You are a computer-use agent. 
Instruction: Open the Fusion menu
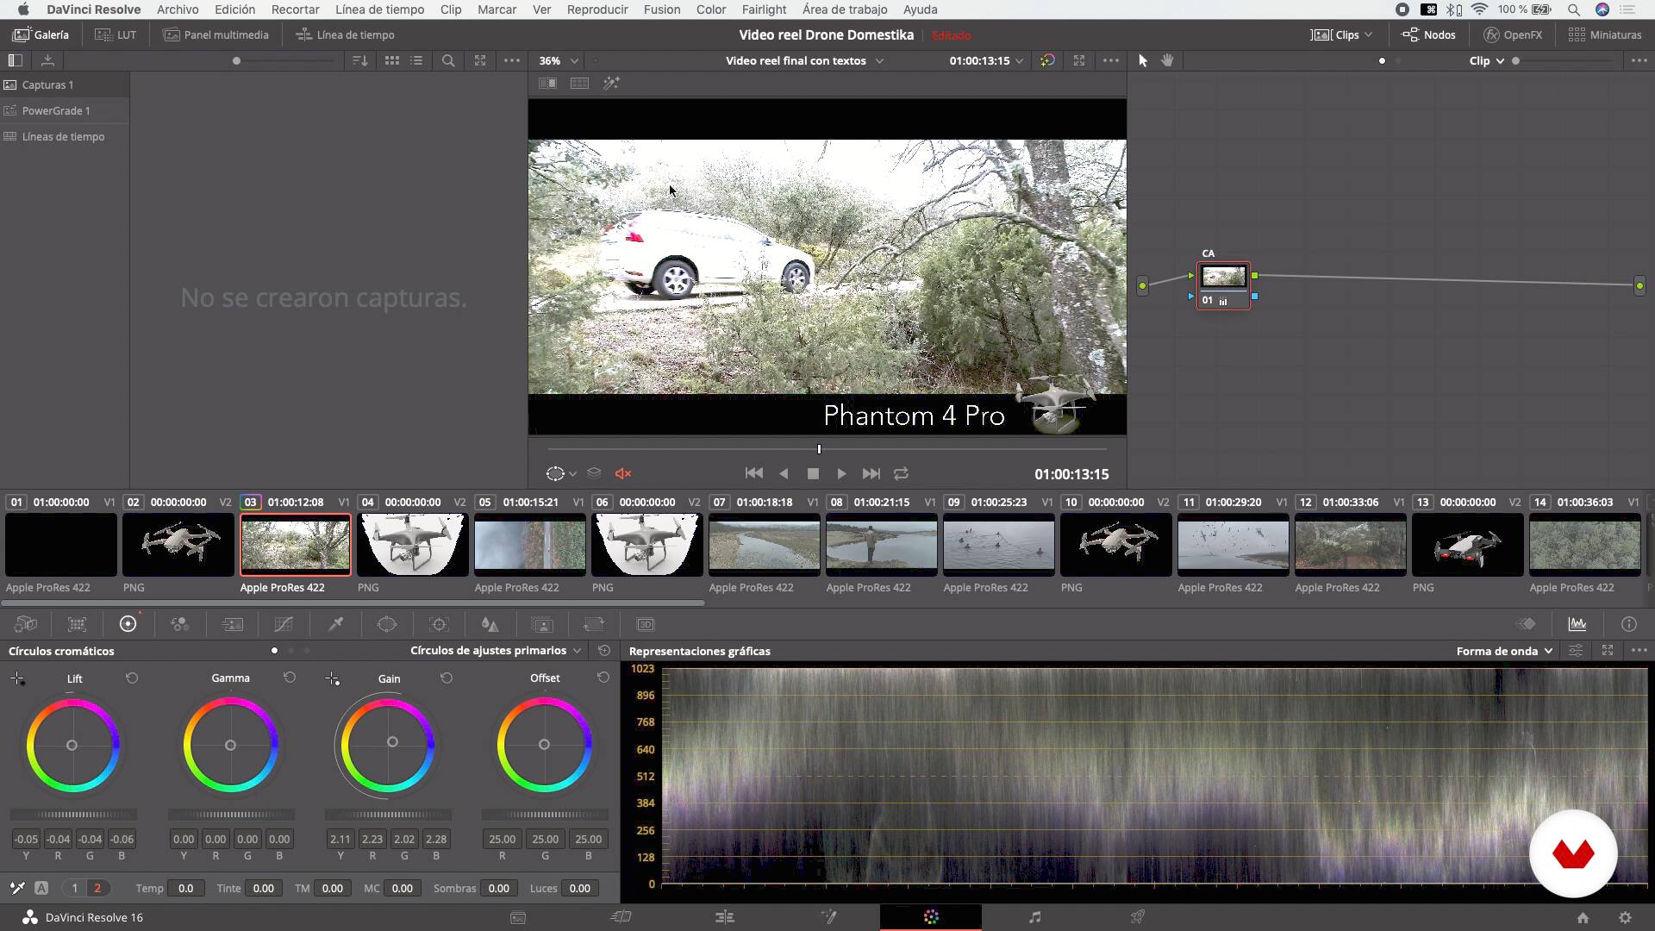click(661, 9)
